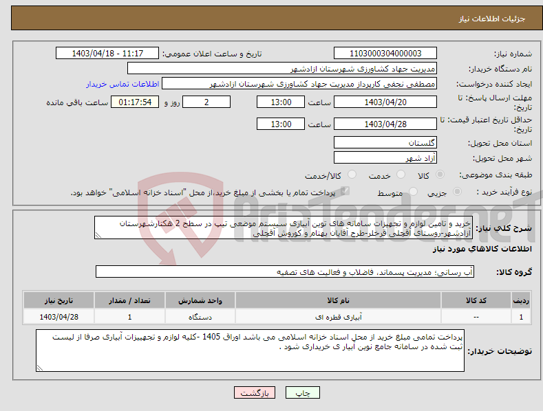
Task: Click the بازگشت back button
Action: pyautogui.click(x=255, y=393)
